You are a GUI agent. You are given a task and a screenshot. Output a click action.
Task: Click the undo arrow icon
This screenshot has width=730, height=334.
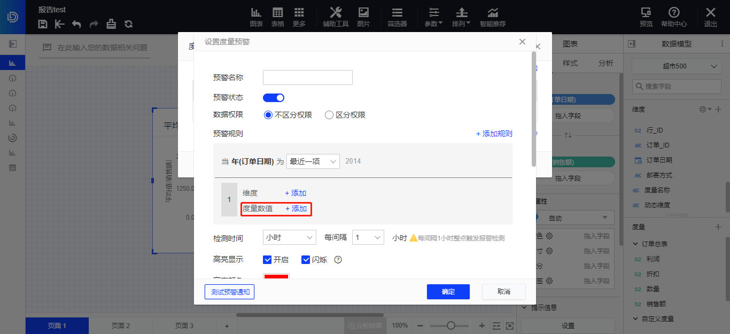click(76, 24)
